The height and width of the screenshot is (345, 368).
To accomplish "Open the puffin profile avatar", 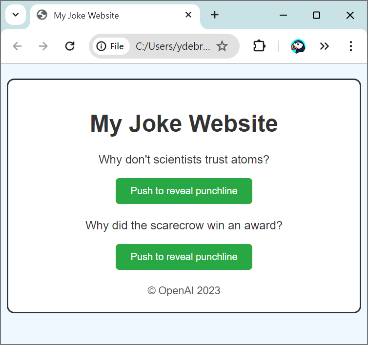I will pyautogui.click(x=298, y=46).
